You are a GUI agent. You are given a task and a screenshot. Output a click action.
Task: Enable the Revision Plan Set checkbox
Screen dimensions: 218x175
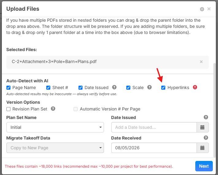pyautogui.click(x=9, y=109)
